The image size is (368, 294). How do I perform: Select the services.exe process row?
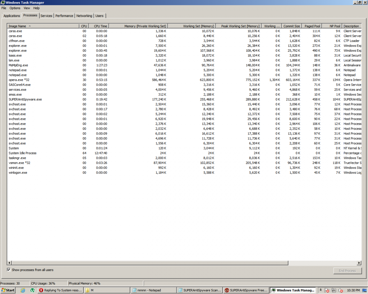184,90
